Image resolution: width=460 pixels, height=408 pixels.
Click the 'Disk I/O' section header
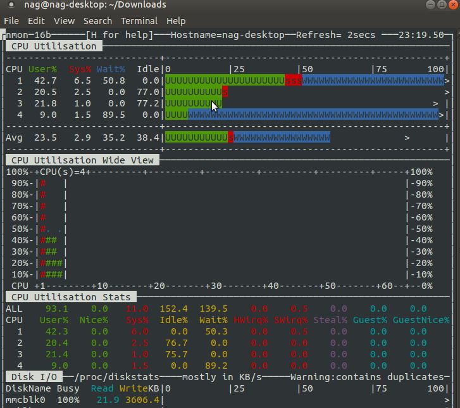pyautogui.click(x=34, y=377)
